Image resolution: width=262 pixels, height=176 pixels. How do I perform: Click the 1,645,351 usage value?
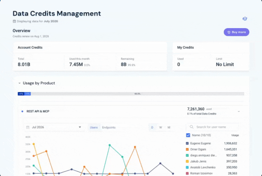tap(231, 149)
